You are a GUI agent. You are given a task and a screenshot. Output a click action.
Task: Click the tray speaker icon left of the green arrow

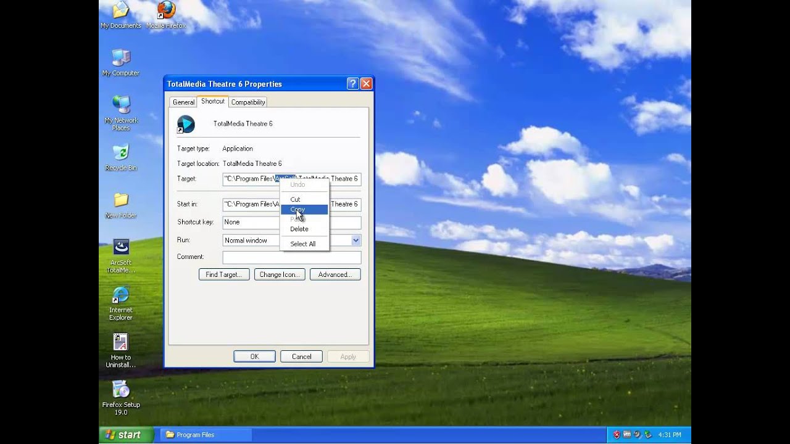point(638,435)
